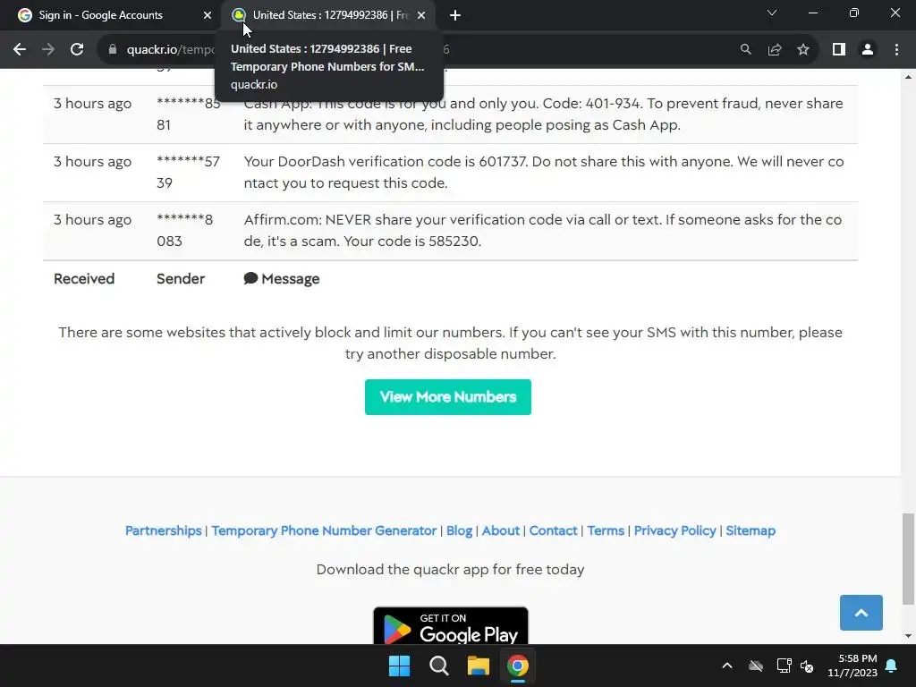Click the quackr.io address bar URL
This screenshot has height=687, width=916.
point(169,50)
